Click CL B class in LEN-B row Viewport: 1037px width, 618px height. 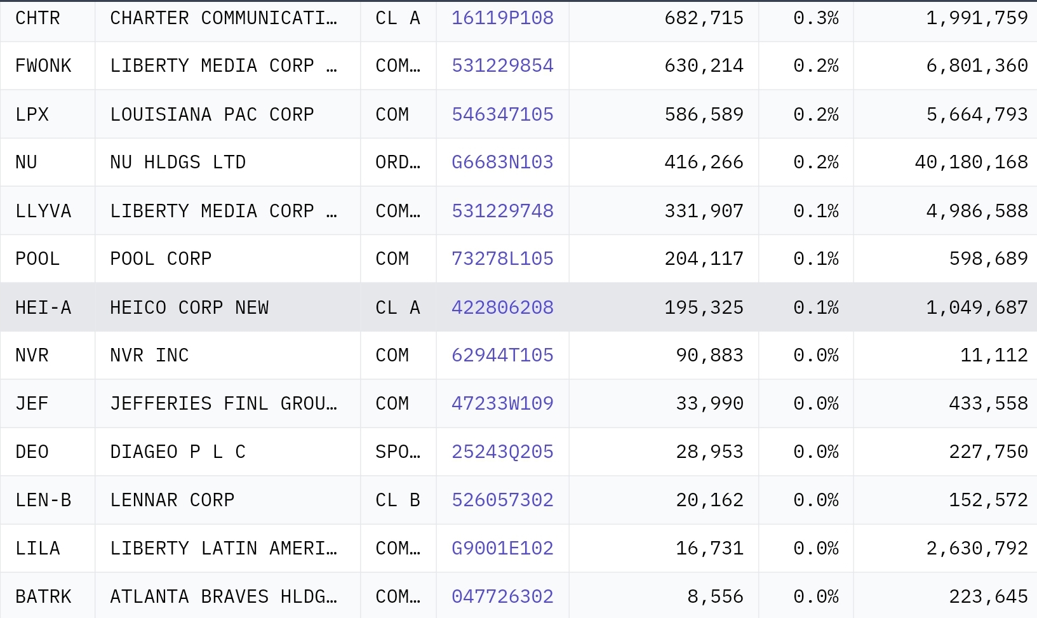pos(398,500)
